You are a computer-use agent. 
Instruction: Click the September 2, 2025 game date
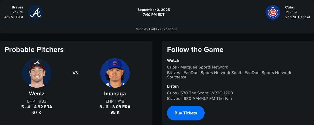(x=154, y=10)
